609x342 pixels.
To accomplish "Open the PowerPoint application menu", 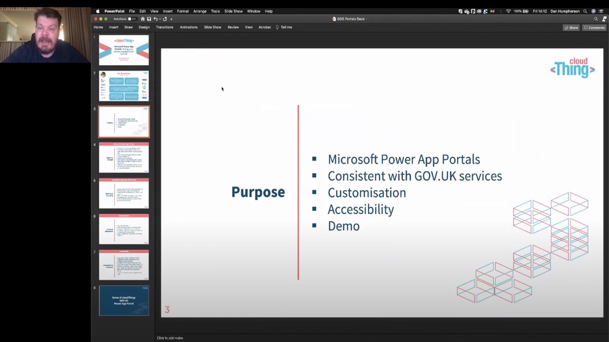I will (114, 11).
